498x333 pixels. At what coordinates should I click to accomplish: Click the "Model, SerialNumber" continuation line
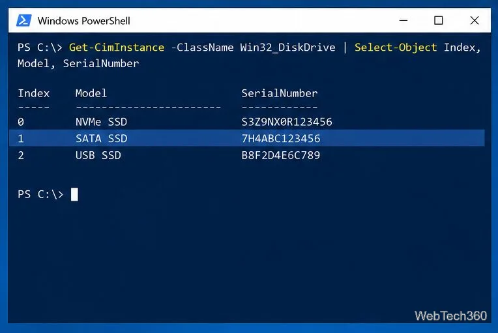(x=78, y=64)
